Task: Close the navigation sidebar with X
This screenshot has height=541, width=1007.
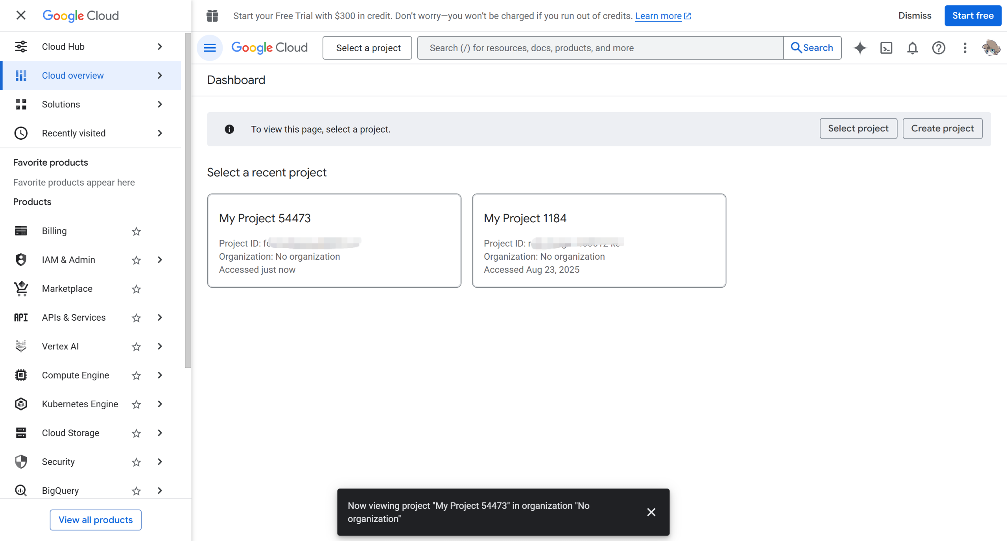Action: 21,15
